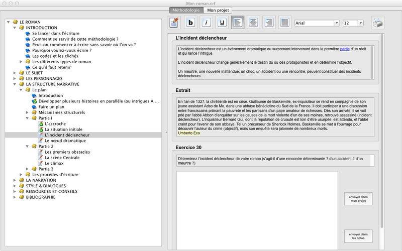Open Les premiers obstacles page
The width and height of the screenshot is (402, 251).
(67, 152)
